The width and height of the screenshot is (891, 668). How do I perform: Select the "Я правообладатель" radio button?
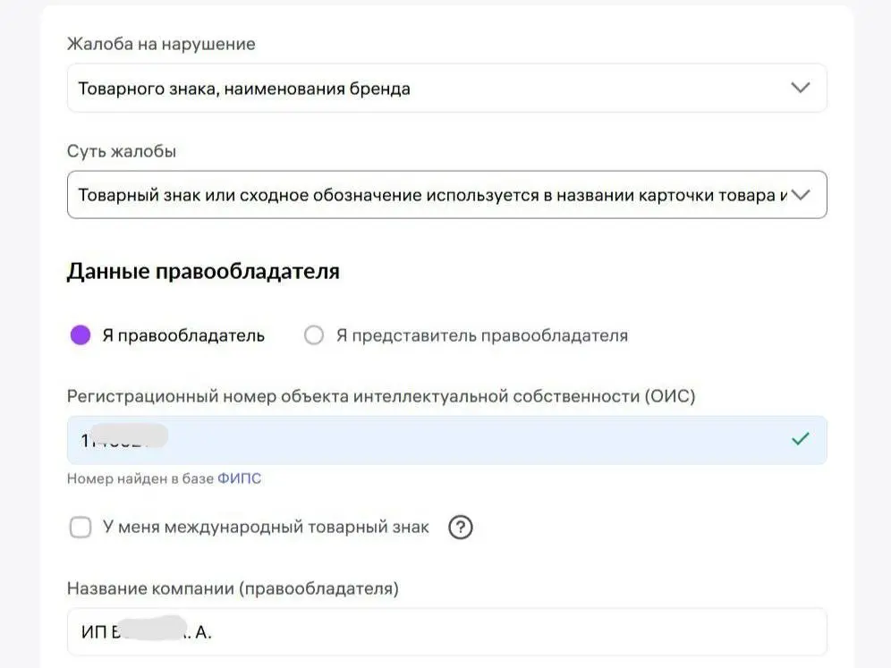81,335
